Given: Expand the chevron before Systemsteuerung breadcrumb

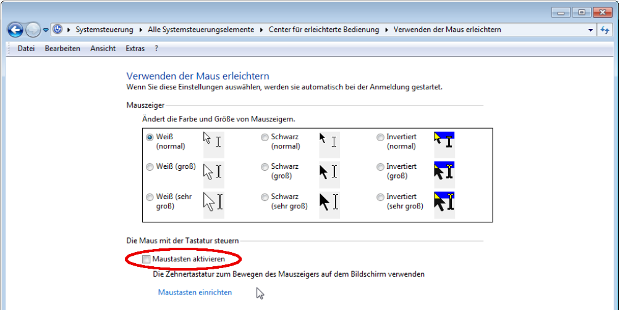Looking at the screenshot, I should pos(69,30).
